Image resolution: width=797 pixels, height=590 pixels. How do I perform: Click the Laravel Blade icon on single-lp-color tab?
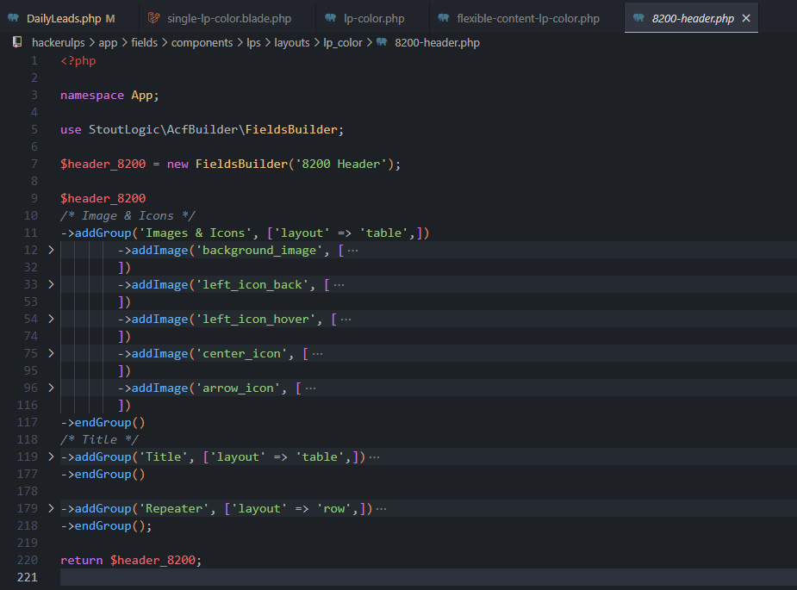coord(153,18)
